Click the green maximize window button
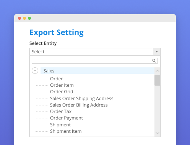190x145 pixels. (29, 18)
